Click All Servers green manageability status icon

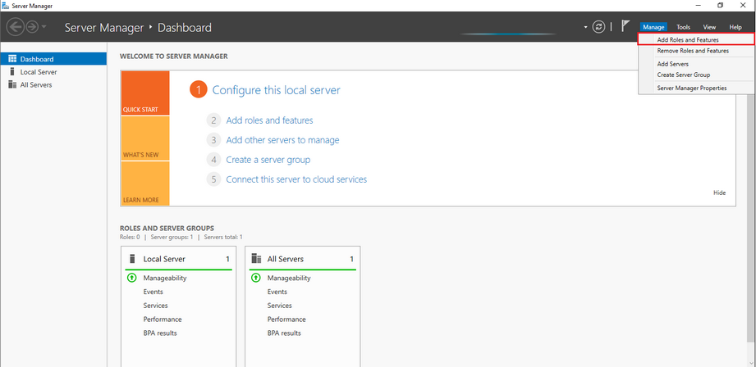point(255,278)
